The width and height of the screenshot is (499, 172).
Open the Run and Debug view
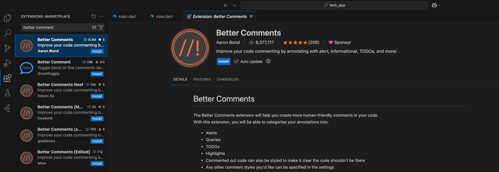point(8,63)
